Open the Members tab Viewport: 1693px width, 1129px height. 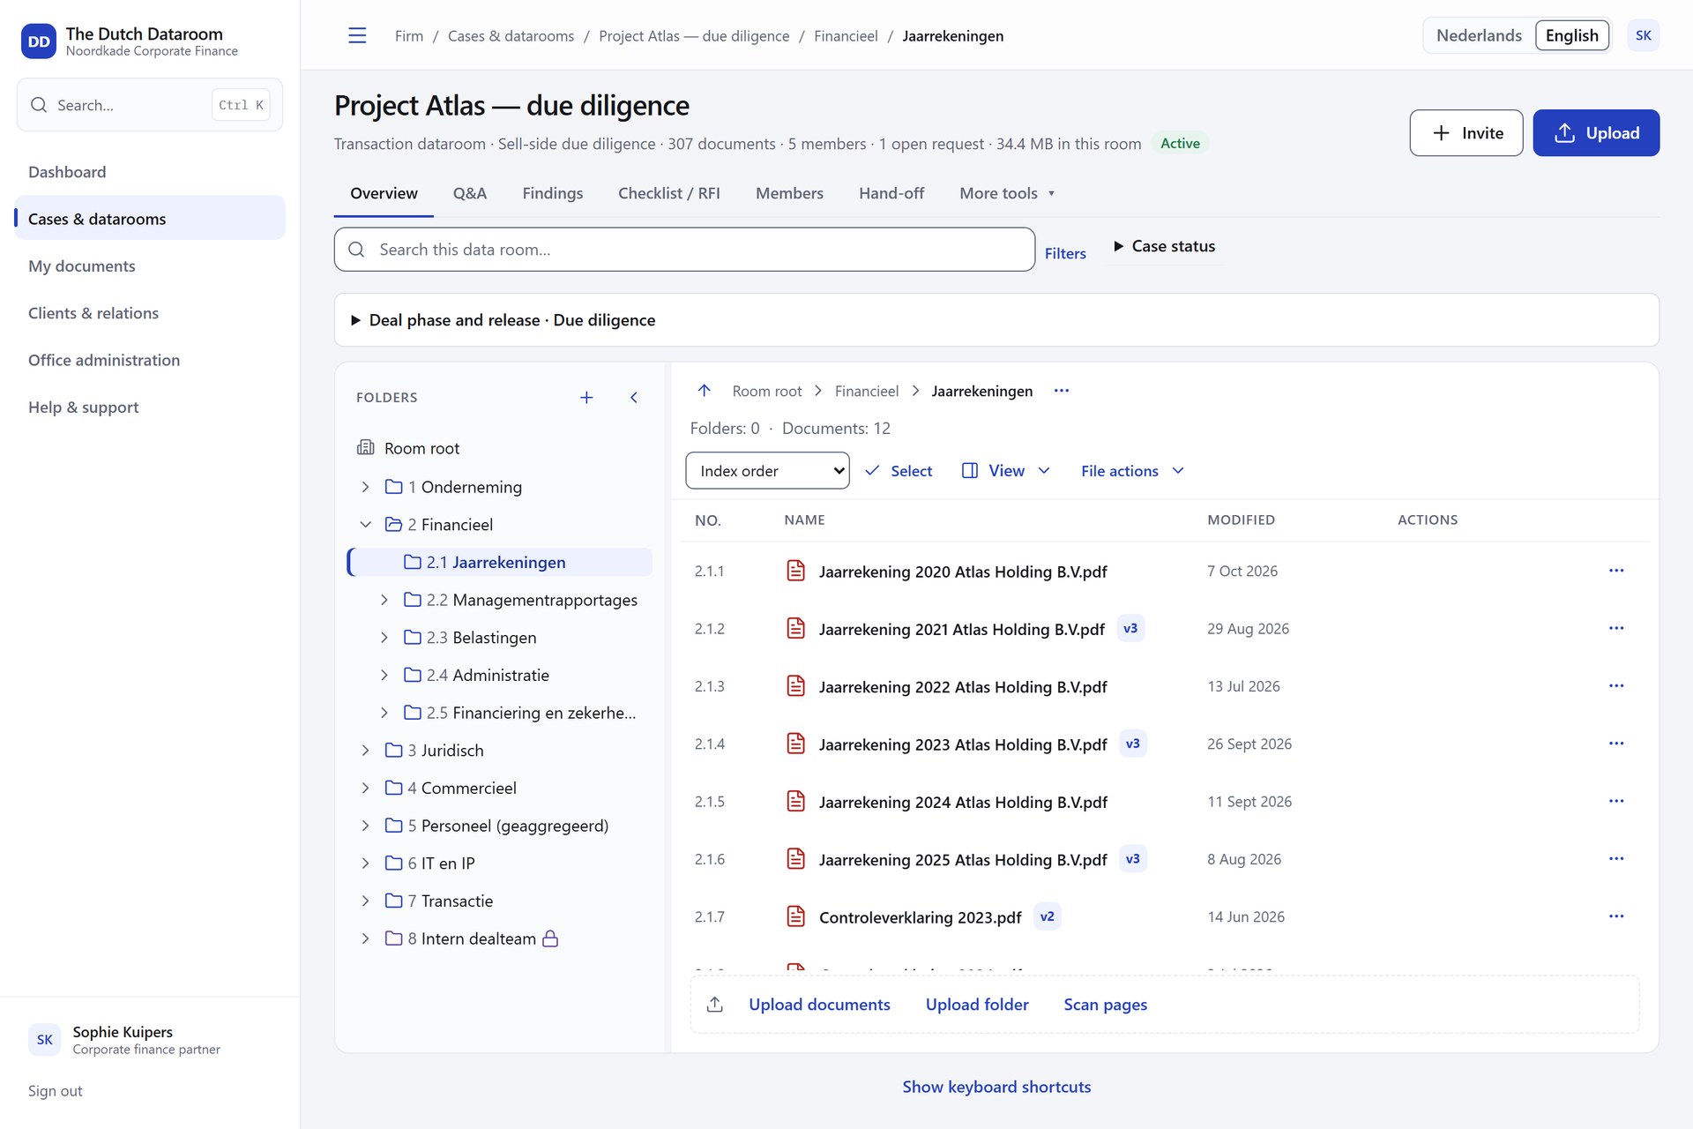[789, 193]
